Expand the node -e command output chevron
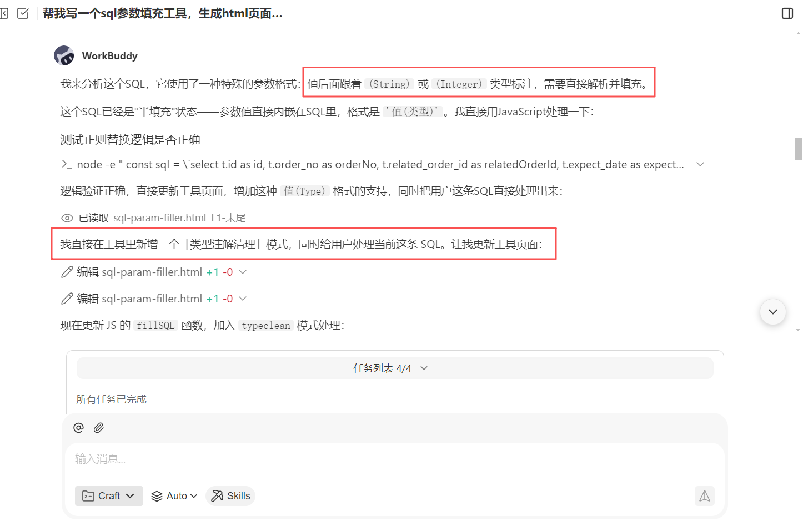 700,164
